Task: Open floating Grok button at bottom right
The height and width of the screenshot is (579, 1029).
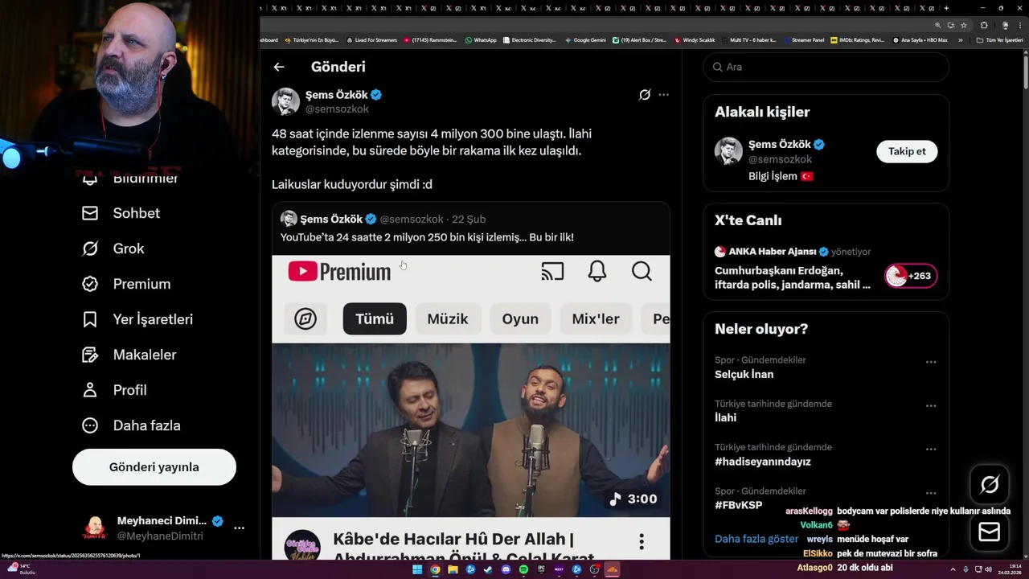Action: click(990, 484)
